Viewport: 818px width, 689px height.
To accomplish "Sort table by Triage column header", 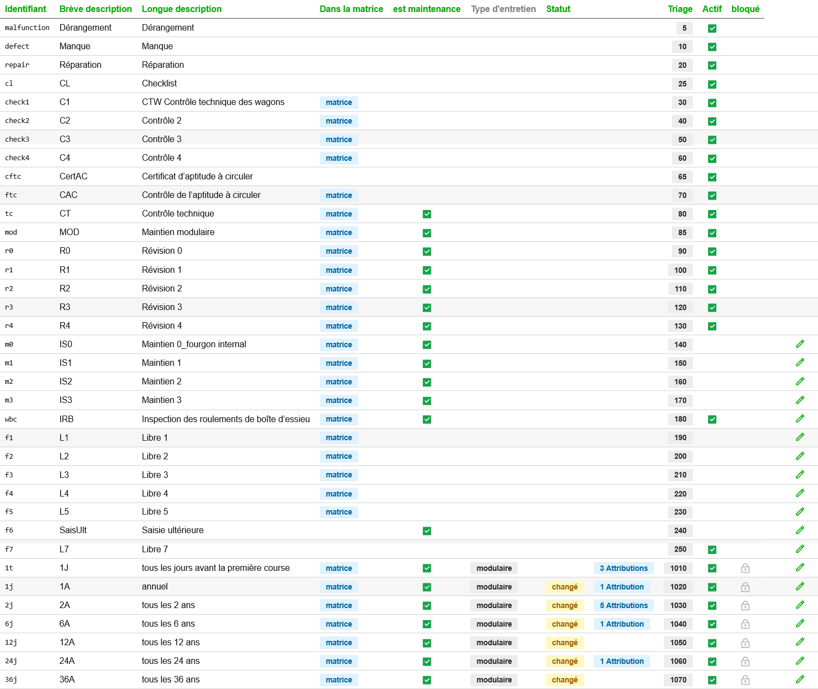I will pyautogui.click(x=680, y=9).
